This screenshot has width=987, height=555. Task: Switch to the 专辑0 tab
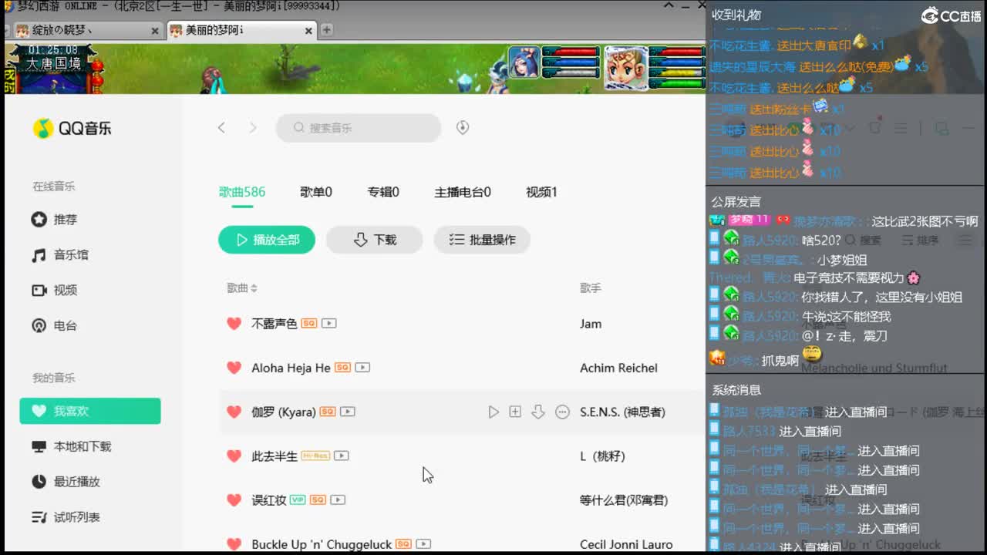[x=383, y=192]
